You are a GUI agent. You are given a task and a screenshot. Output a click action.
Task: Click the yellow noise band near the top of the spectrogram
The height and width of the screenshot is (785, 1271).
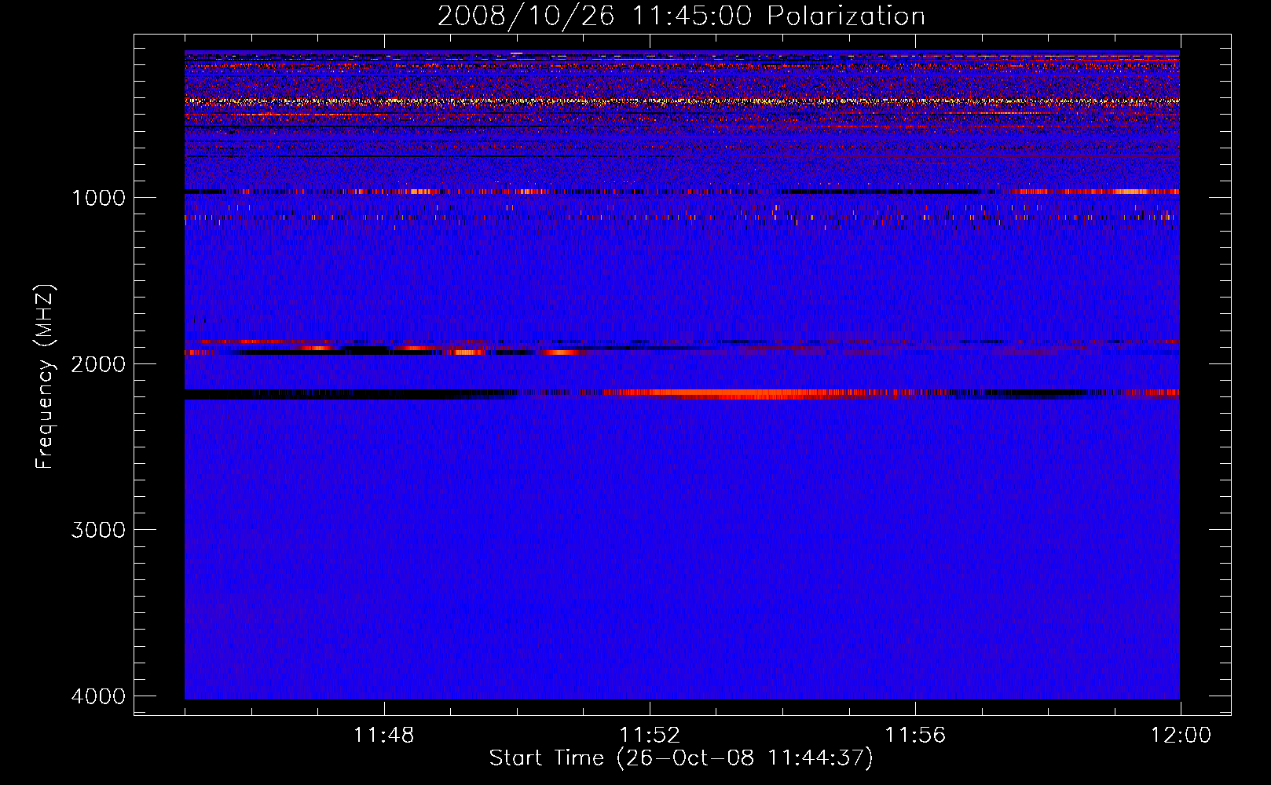[x=682, y=101]
